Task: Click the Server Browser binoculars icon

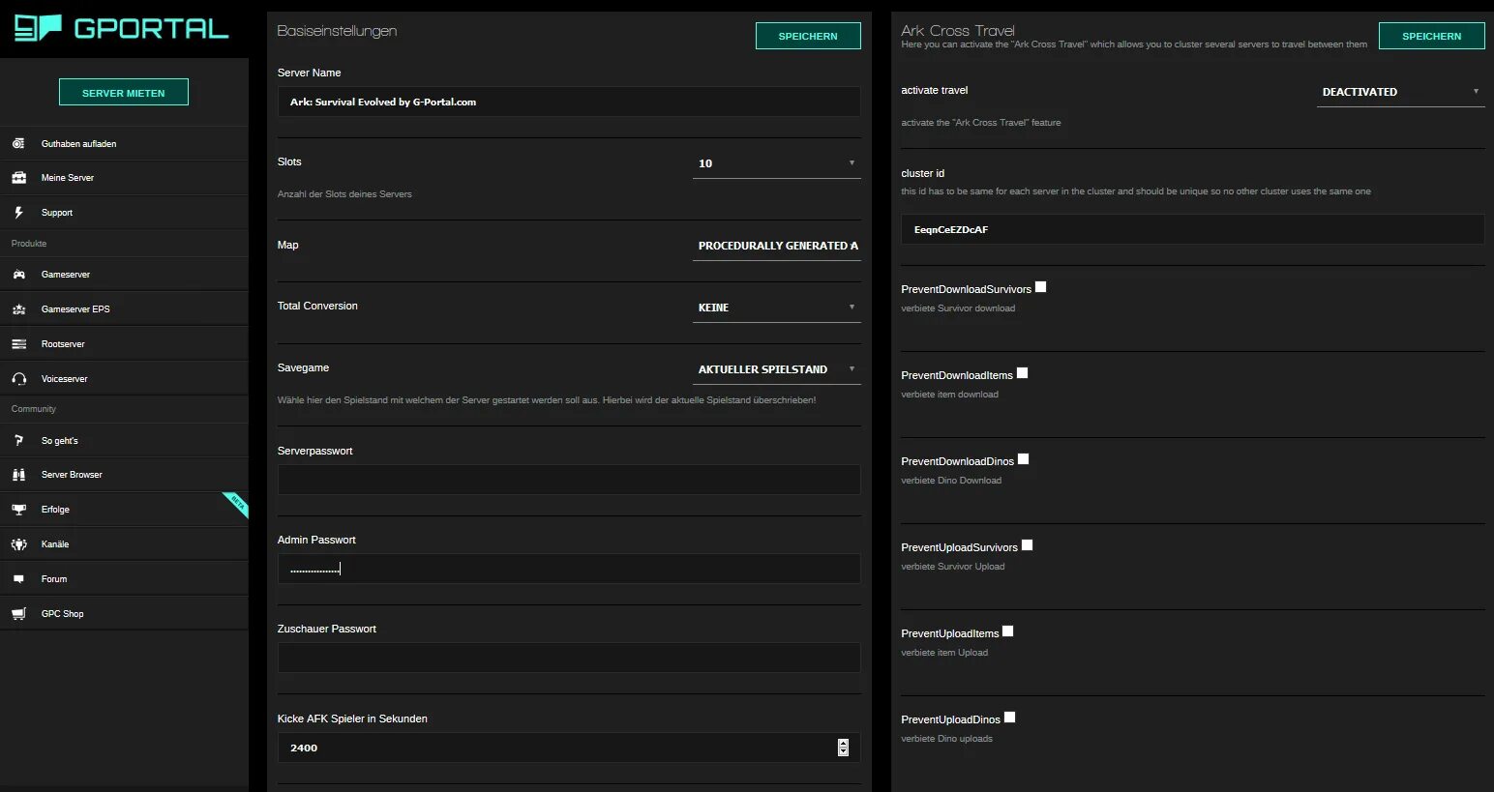Action: (18, 475)
